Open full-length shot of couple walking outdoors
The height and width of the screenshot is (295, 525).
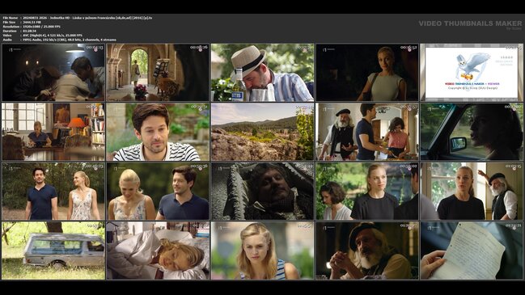53,192
